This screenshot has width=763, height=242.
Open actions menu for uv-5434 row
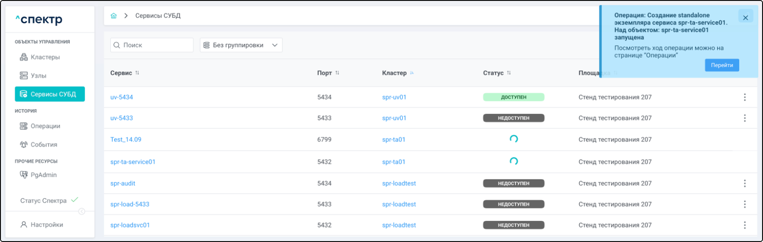click(745, 97)
